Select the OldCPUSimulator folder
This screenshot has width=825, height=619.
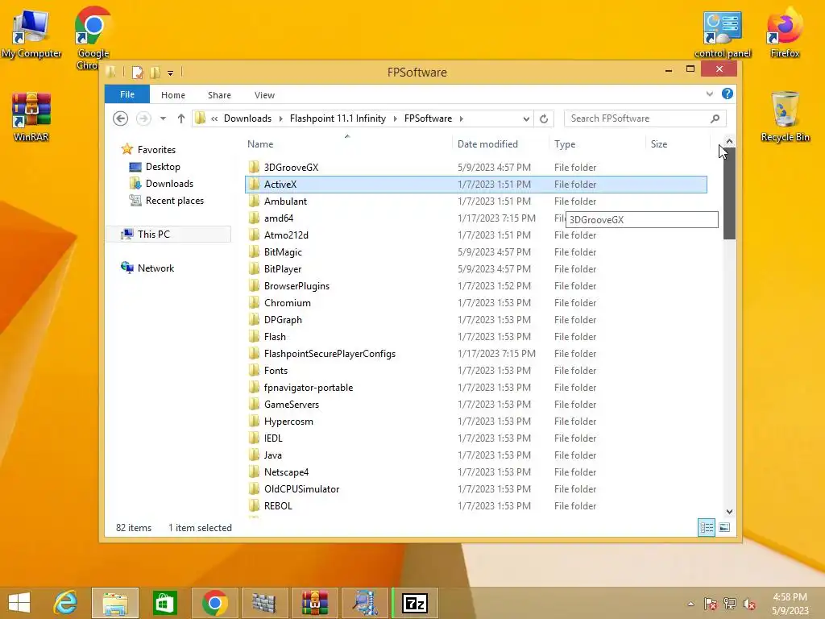pos(475,489)
